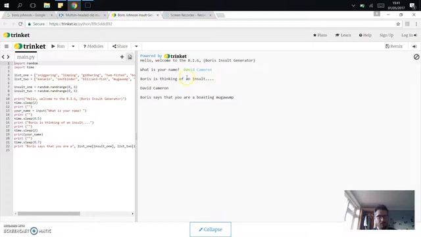
Task: Open the Learn link
Action: coord(343,35)
